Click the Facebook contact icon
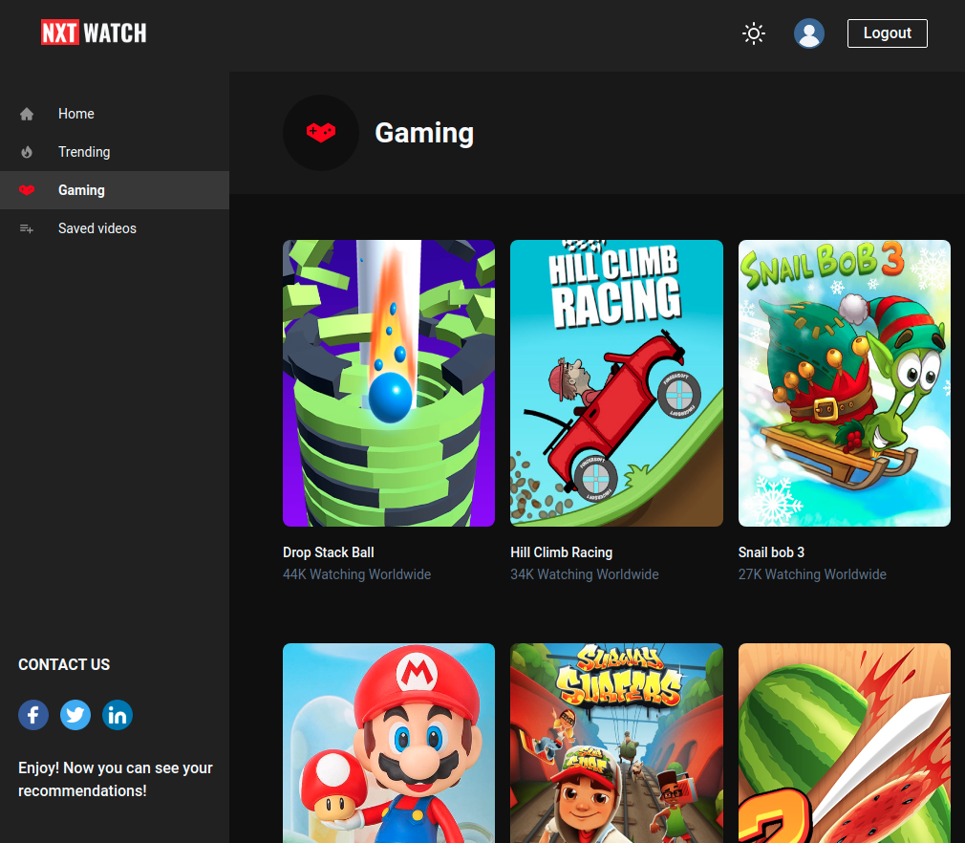The height and width of the screenshot is (843, 965). [x=33, y=715]
